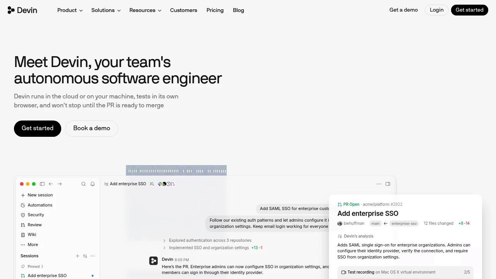This screenshot has height=279, width=496.
Task: Open the Sessions ellipsis menu
Action: pyautogui.click(x=93, y=256)
